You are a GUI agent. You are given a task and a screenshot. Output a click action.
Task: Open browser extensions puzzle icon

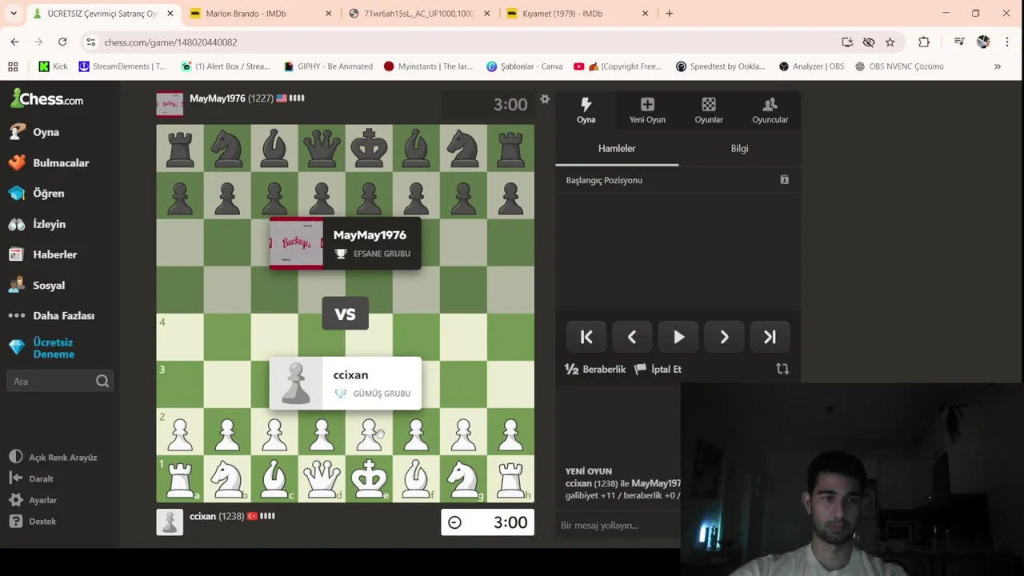924,42
